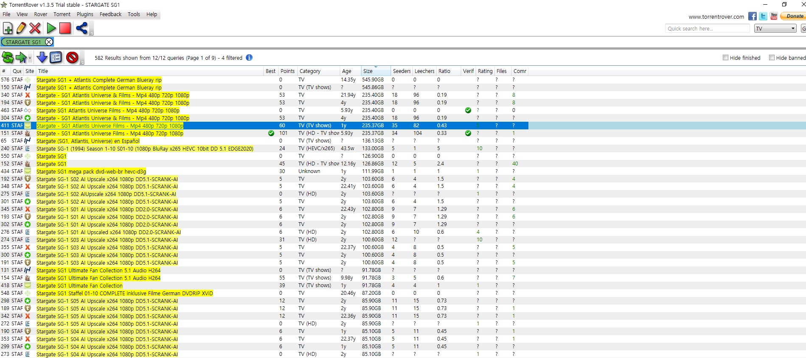Open the Feedback menu
806x358 pixels.
(110, 14)
